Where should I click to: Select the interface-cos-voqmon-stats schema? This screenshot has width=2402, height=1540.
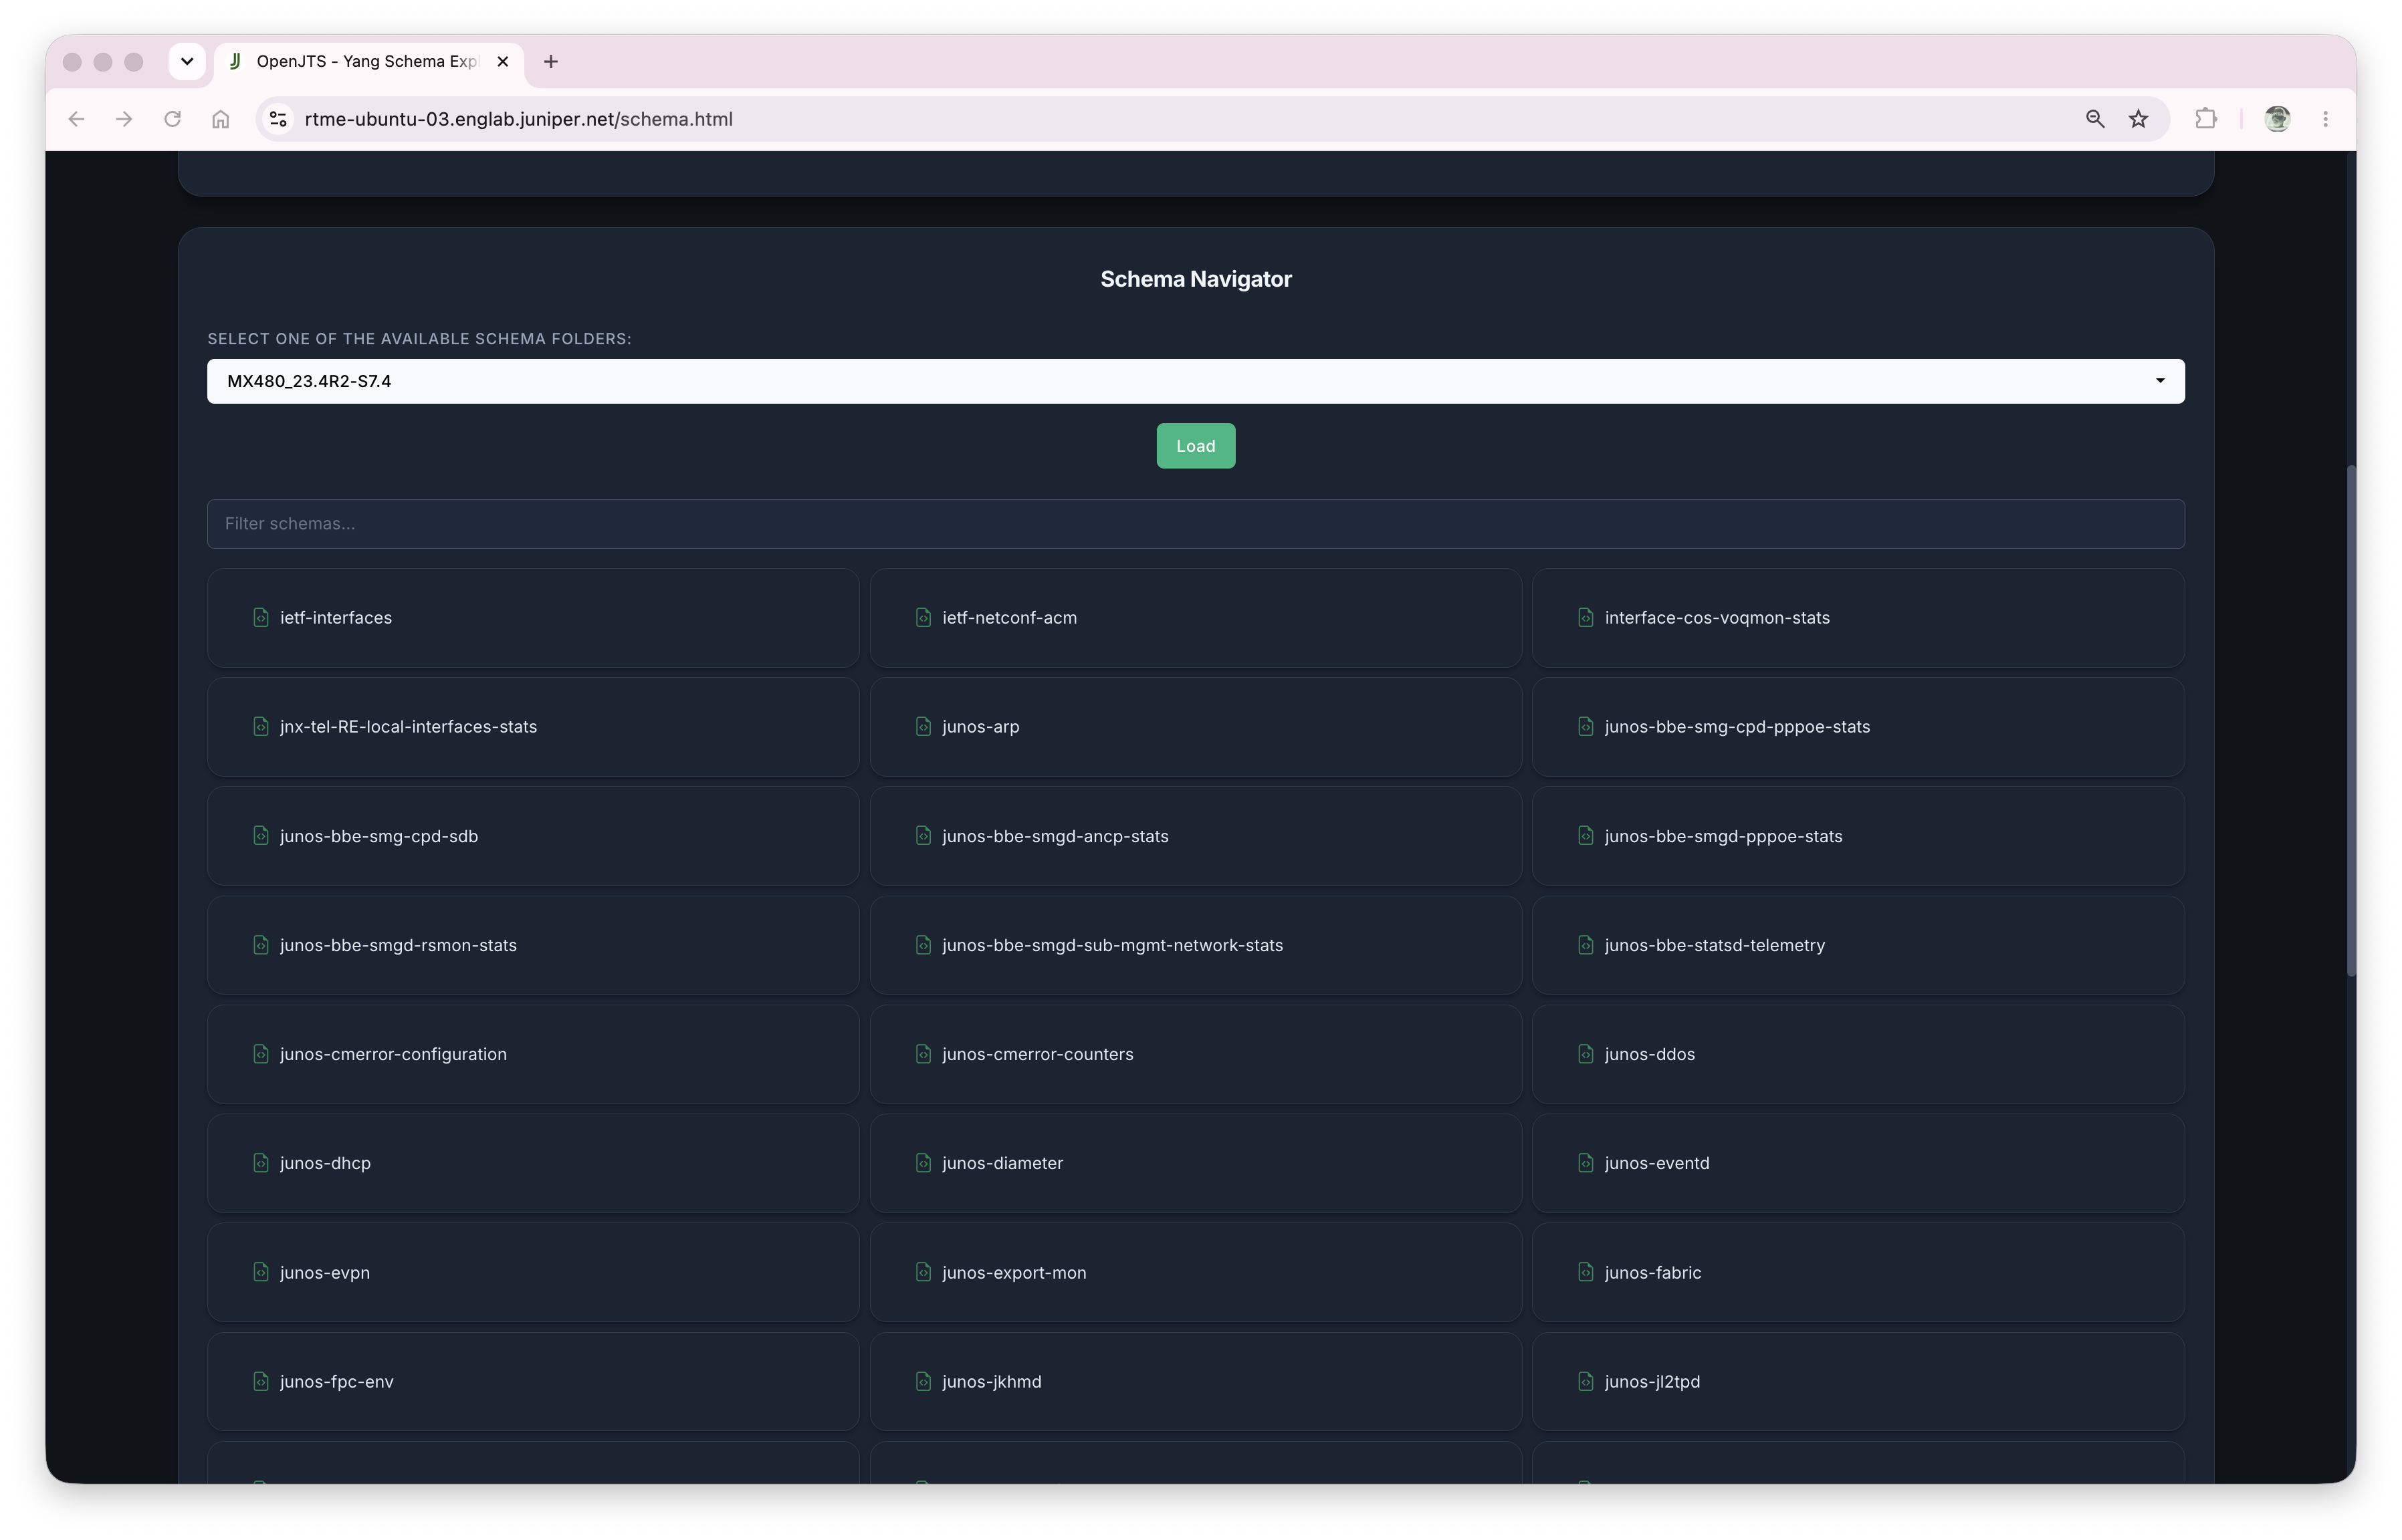point(1858,618)
